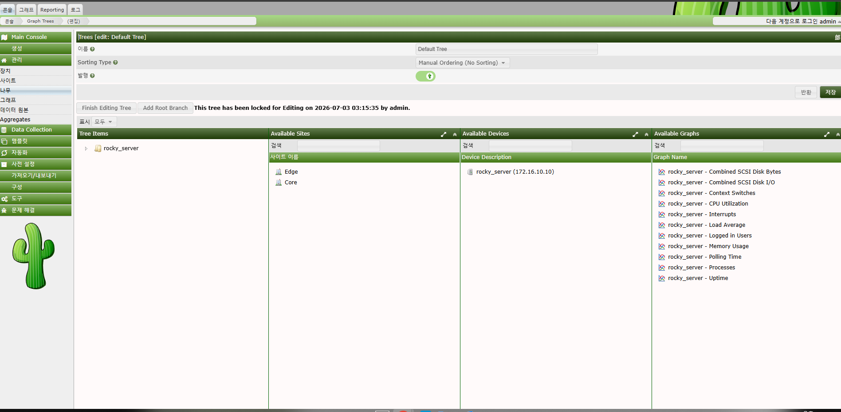
Task: Click the building icon next to Core site
Action: tap(279, 183)
